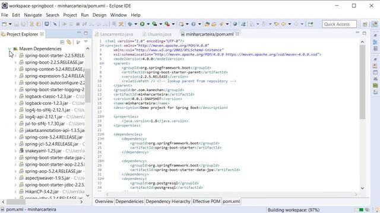Switch to Usuario.java editor tab

(157, 34)
